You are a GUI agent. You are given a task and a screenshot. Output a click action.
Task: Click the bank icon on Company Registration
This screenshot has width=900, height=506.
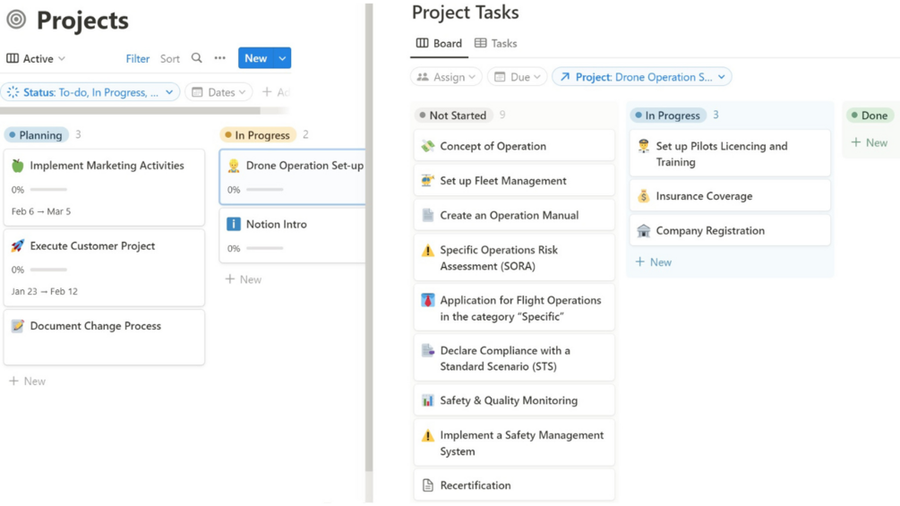click(643, 230)
